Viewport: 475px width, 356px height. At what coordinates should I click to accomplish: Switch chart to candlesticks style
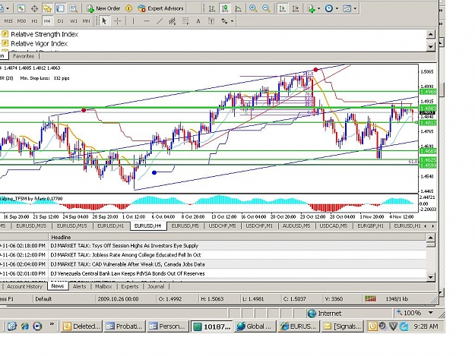click(225, 8)
